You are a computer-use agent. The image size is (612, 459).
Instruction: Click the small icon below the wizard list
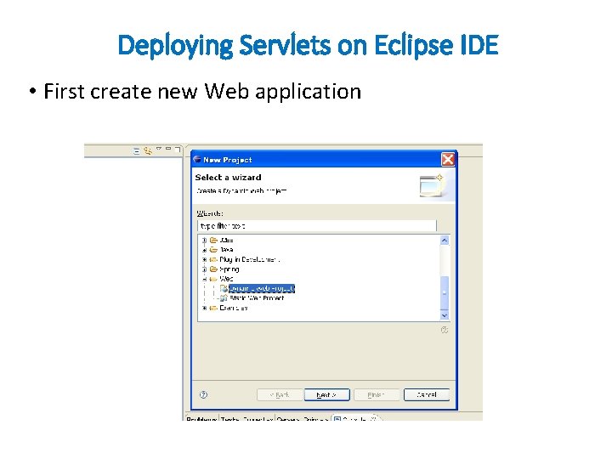pyautogui.click(x=445, y=330)
